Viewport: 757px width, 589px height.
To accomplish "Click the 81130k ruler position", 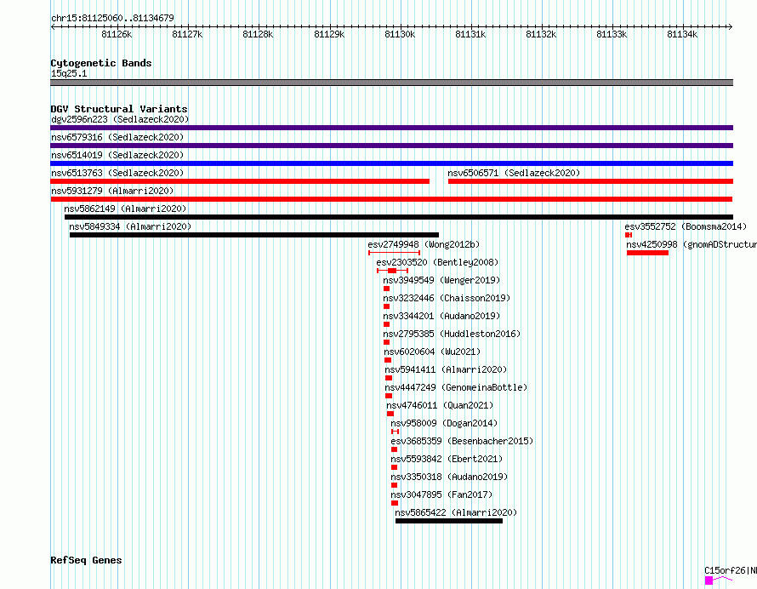I will [400, 34].
